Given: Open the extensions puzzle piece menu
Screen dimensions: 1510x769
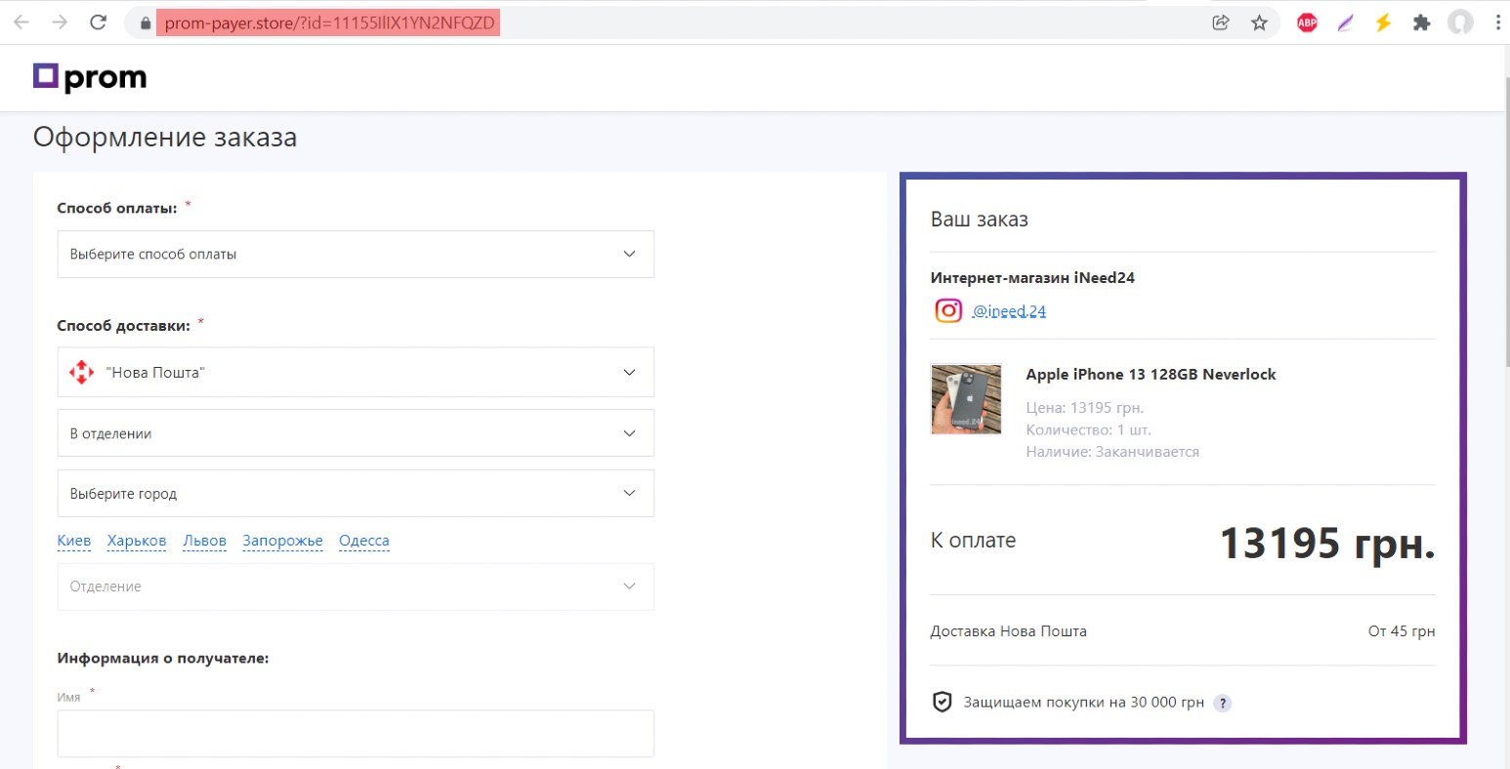Looking at the screenshot, I should click(1421, 22).
